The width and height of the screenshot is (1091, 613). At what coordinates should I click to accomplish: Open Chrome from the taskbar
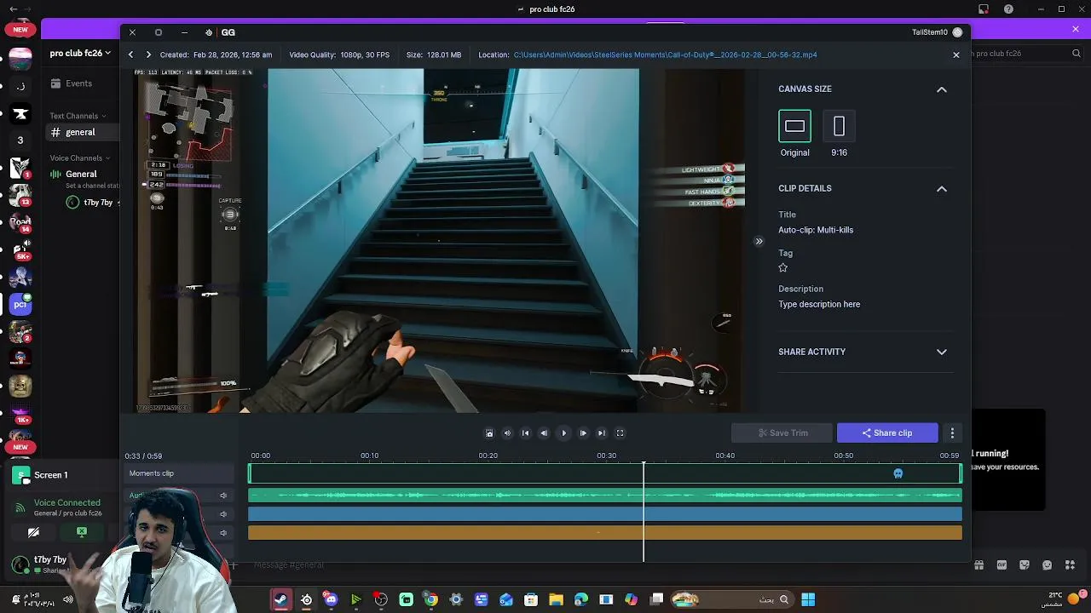[x=431, y=599]
